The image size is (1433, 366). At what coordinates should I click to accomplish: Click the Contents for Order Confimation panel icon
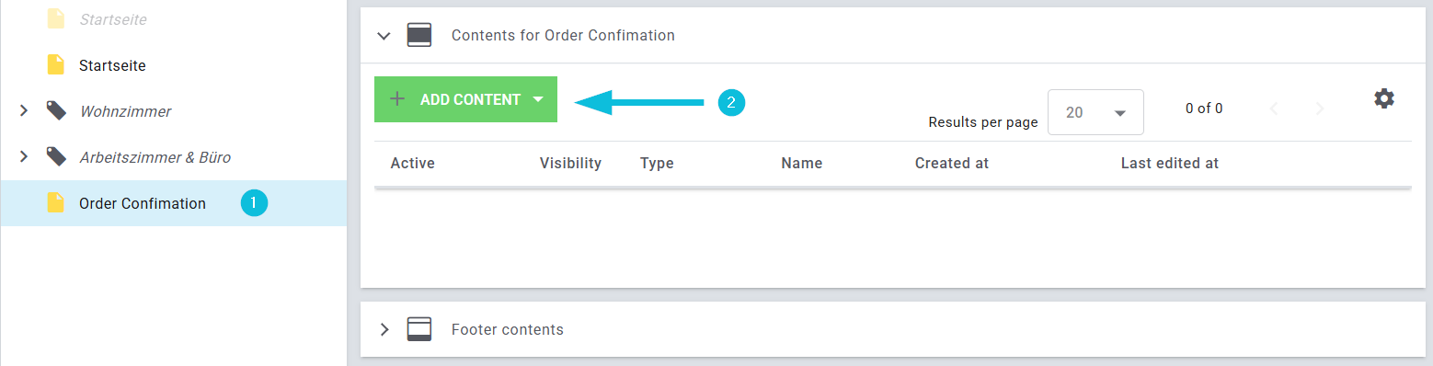coord(419,35)
